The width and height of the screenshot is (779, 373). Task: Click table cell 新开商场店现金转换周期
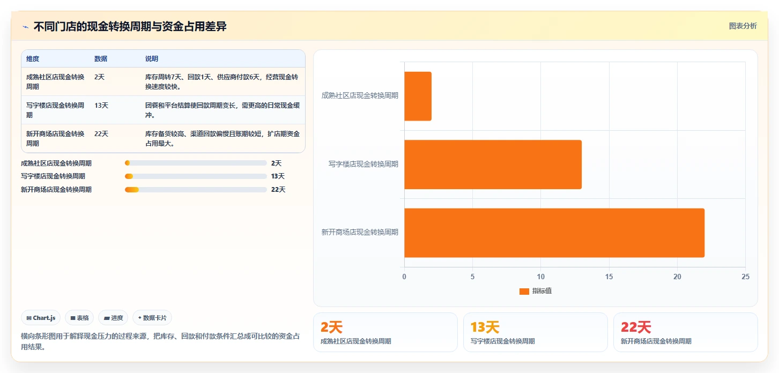55,138
